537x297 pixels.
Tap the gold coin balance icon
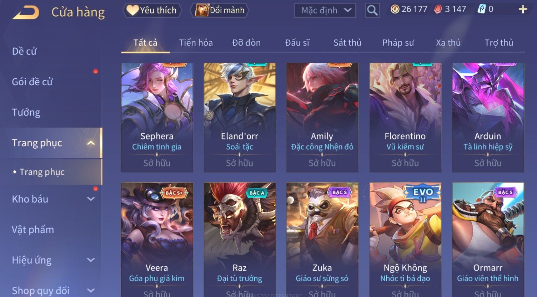click(395, 9)
